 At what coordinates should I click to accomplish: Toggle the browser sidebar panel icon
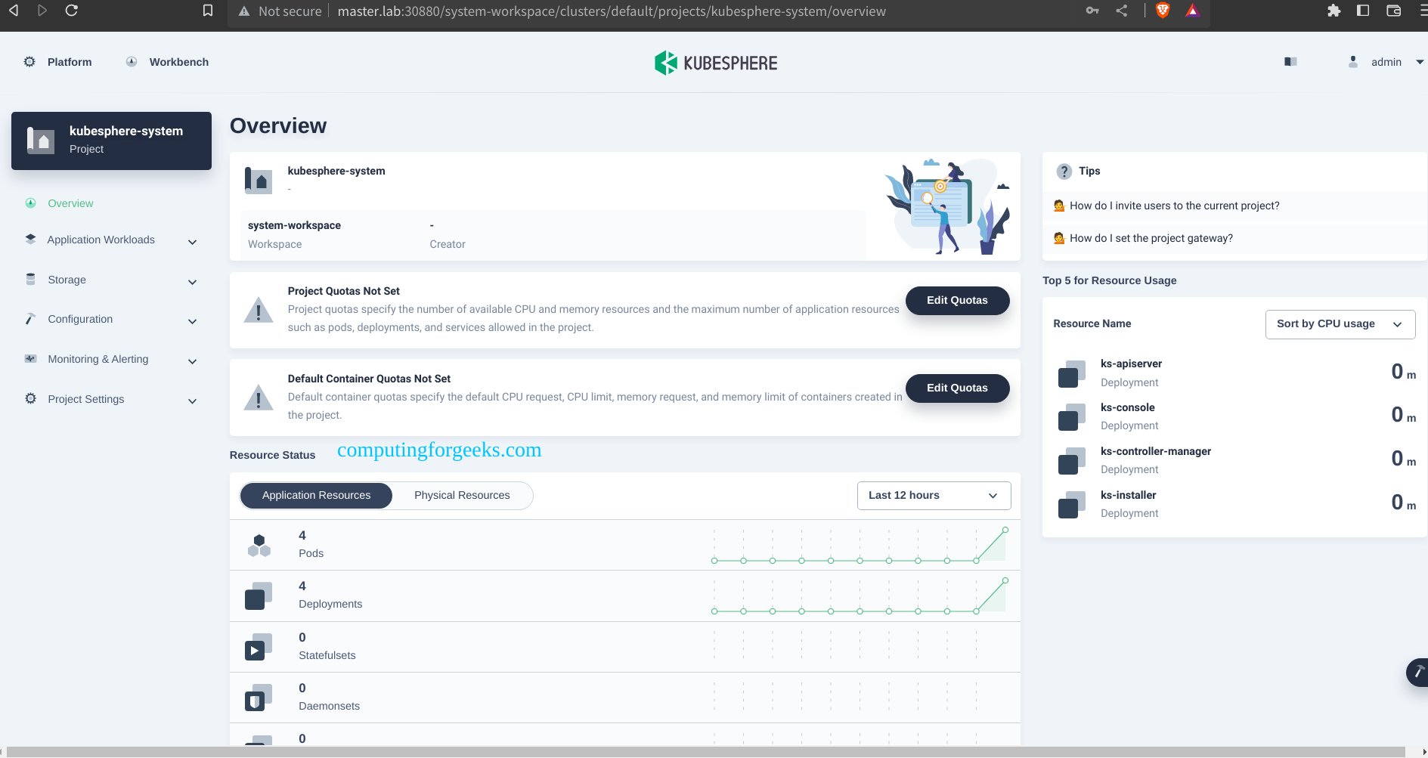(x=1363, y=11)
